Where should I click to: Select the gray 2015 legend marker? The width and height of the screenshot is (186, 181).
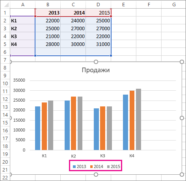pyautogui.click(x=108, y=166)
